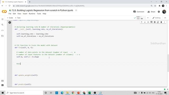The image size is (169, 95).
Task: Mirror cell in tab icon
Action: click(158, 22)
